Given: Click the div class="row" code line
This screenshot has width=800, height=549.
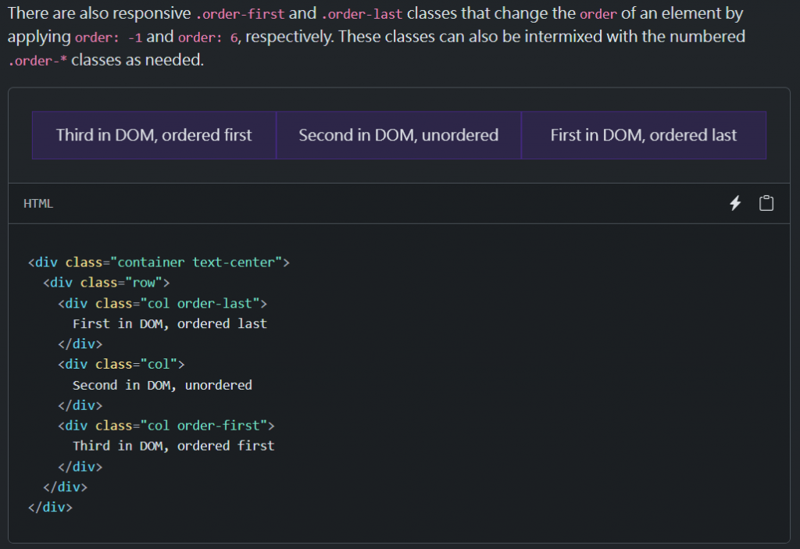Looking at the screenshot, I should tap(106, 283).
